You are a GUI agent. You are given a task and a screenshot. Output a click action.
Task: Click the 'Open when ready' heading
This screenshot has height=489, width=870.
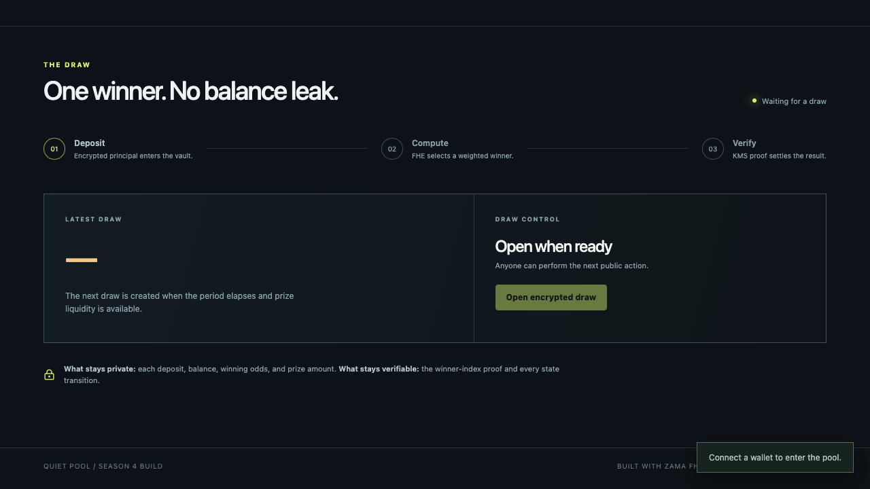pos(554,247)
